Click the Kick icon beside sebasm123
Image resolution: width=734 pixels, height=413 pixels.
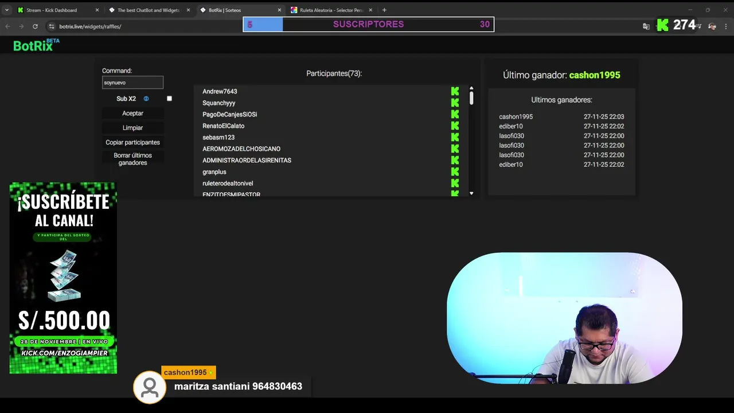pyautogui.click(x=455, y=137)
